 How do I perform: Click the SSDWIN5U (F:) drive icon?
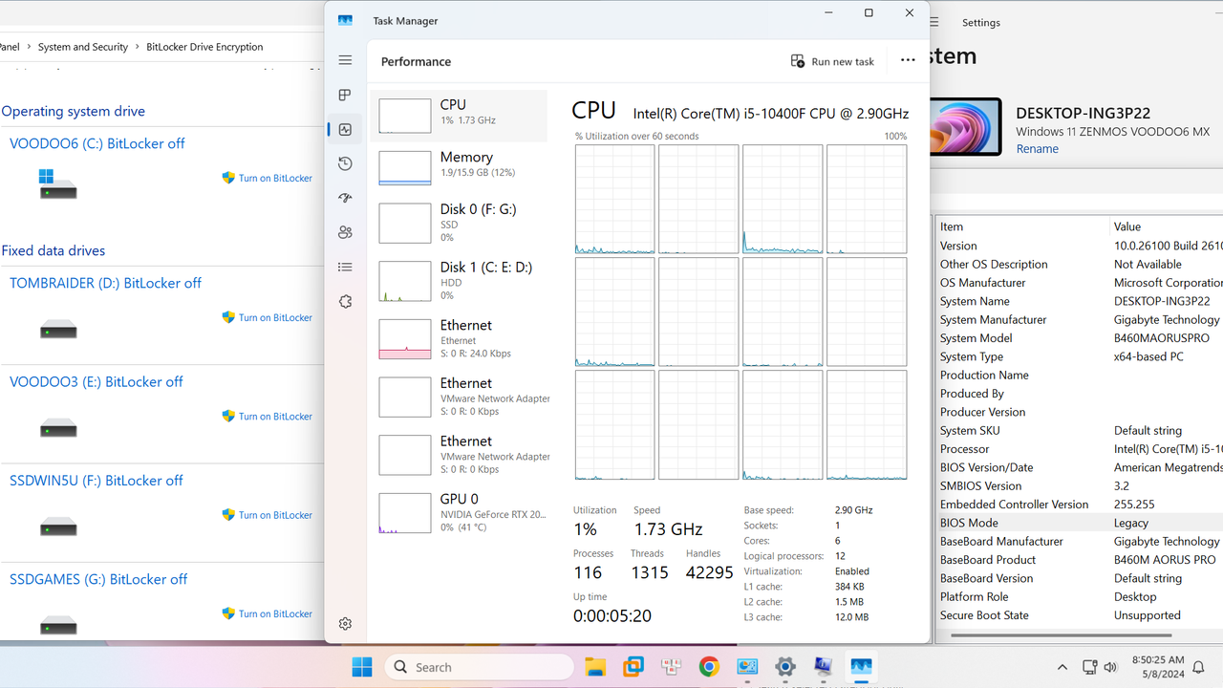tap(57, 527)
